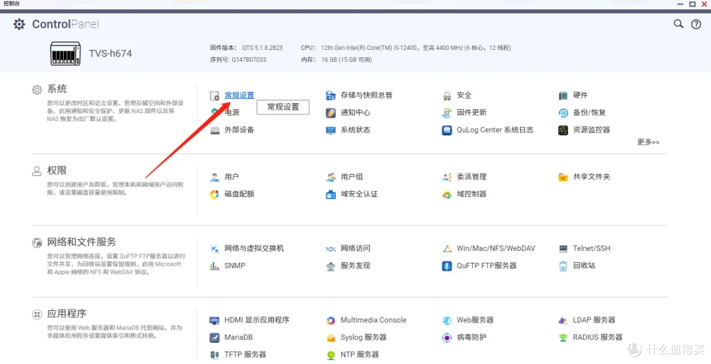Open the Storage & Snapshots (存储与快照总管) icon
Viewport: 711px width, 364px height.
pyautogui.click(x=330, y=95)
